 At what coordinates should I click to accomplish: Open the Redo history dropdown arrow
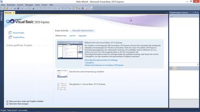coord(52,8)
